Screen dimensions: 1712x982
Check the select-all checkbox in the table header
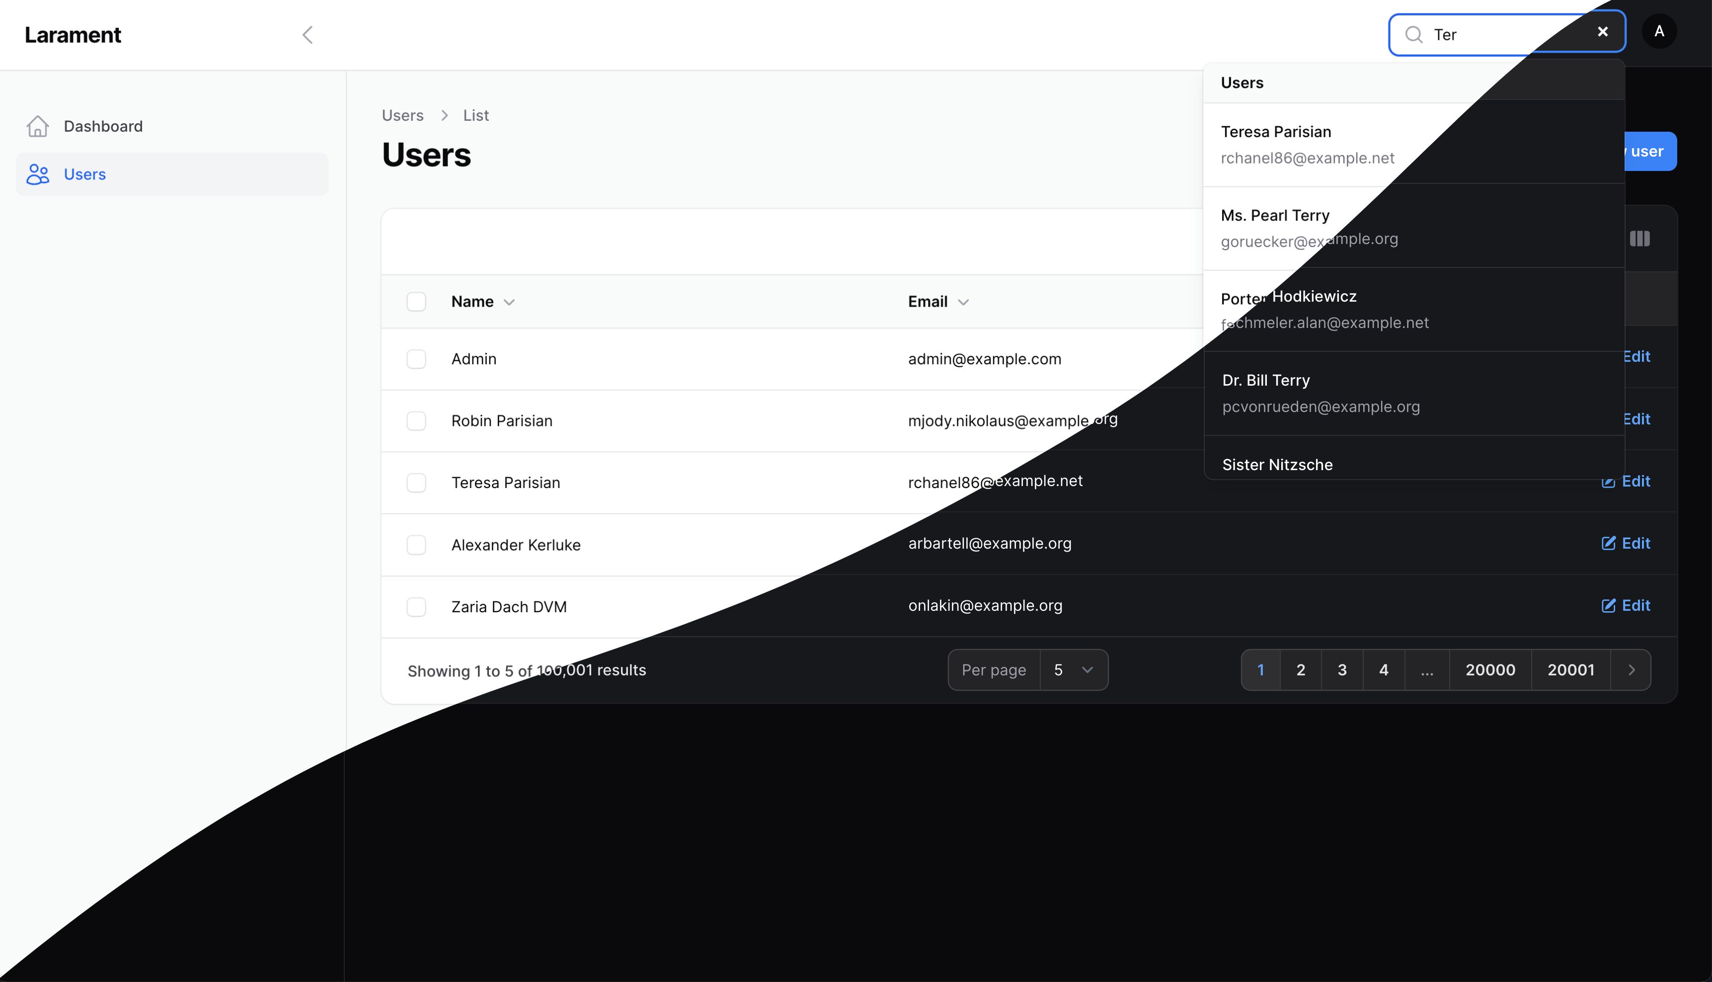[416, 302]
